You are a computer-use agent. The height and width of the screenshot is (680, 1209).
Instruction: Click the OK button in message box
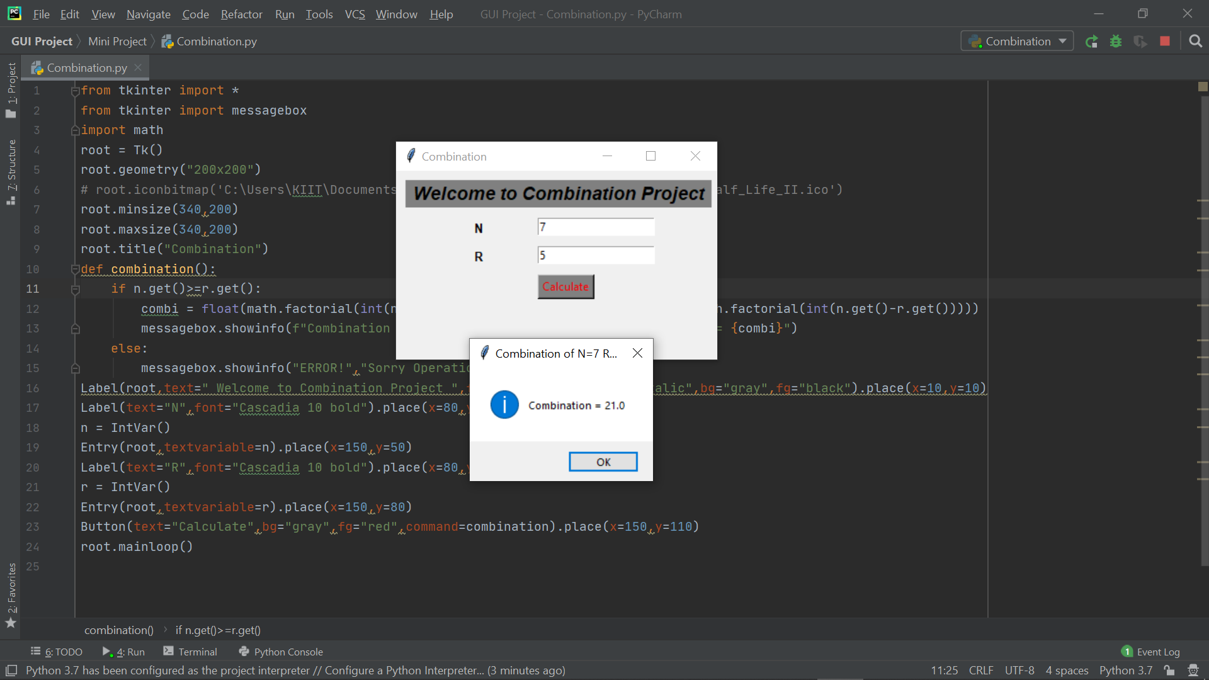point(603,462)
